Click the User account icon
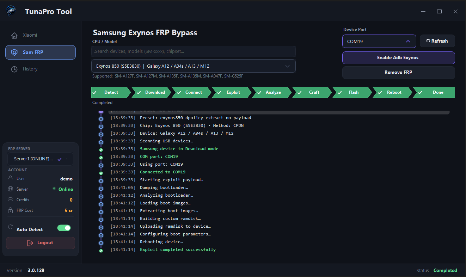Image resolution: width=466 pixels, height=277 pixels. click(10, 178)
